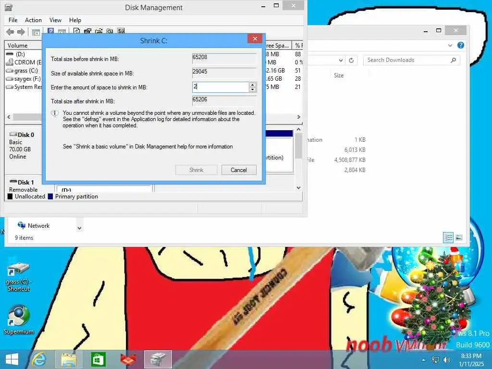
Task: Open the Supermium desktop icon
Action: point(19,320)
